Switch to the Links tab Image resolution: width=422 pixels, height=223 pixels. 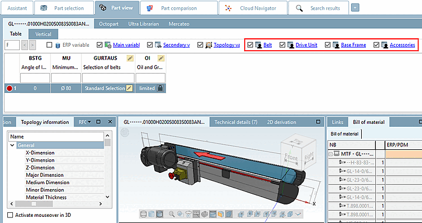coord(338,122)
